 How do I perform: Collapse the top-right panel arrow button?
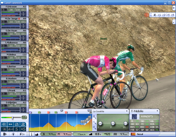174,8
